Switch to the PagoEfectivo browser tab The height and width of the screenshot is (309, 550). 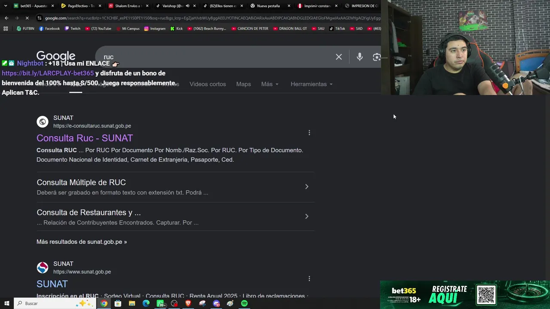[x=81, y=6]
